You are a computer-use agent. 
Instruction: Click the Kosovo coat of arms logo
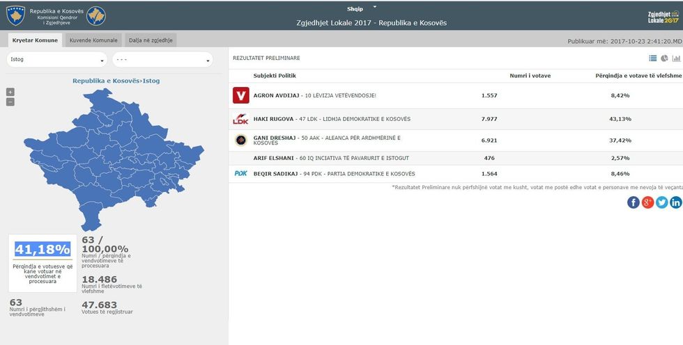click(x=15, y=15)
